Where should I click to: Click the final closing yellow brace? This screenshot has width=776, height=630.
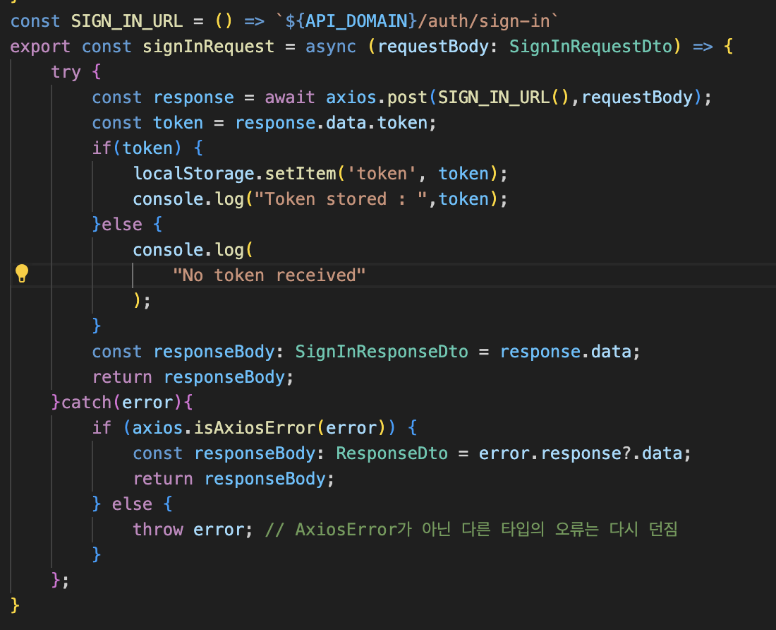tap(15, 605)
